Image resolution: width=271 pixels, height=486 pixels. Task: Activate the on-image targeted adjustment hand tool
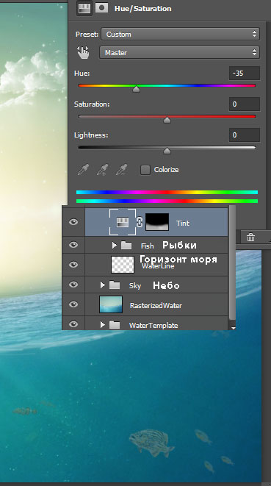click(83, 52)
